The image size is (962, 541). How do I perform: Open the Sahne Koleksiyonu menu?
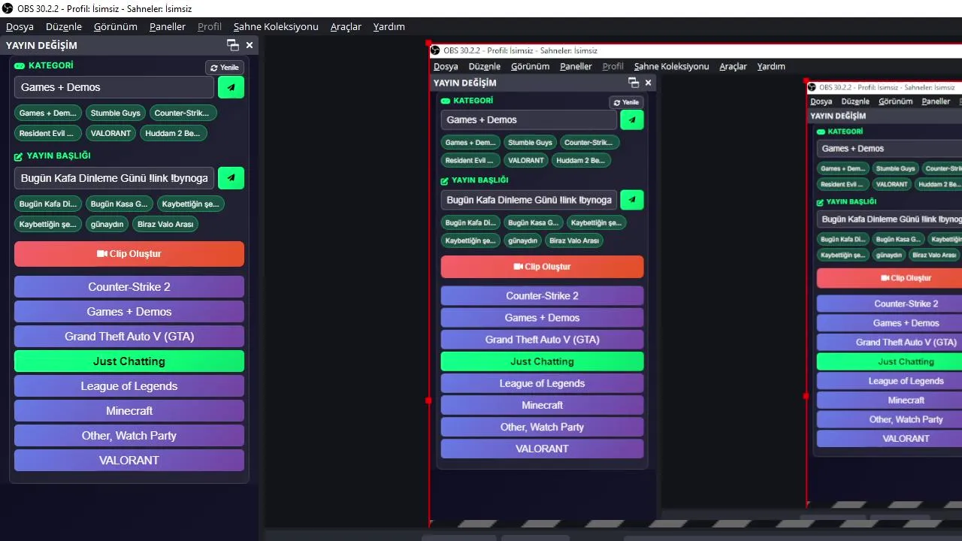(276, 26)
